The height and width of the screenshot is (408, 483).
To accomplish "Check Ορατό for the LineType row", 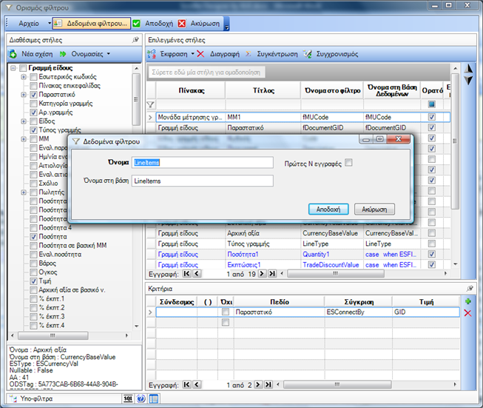I will pos(431,244).
